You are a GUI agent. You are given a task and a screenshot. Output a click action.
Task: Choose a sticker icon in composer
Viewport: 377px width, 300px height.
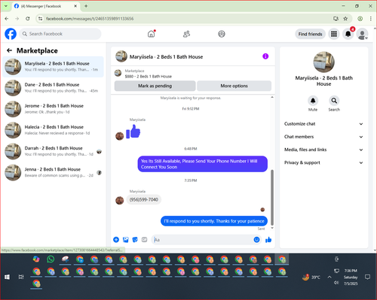135,240
